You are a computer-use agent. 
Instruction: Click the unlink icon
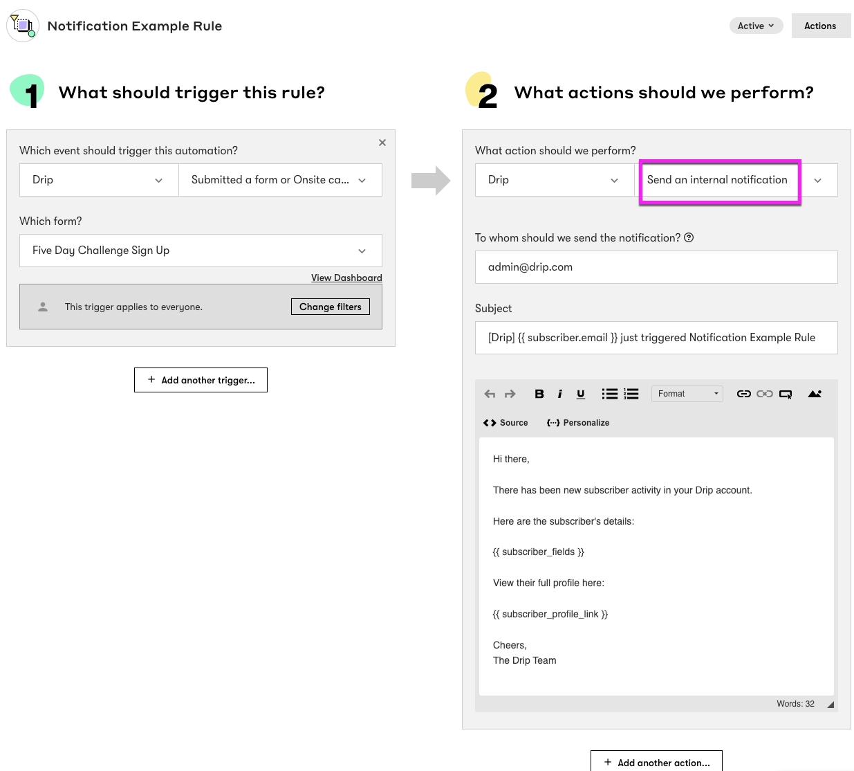pyautogui.click(x=765, y=394)
